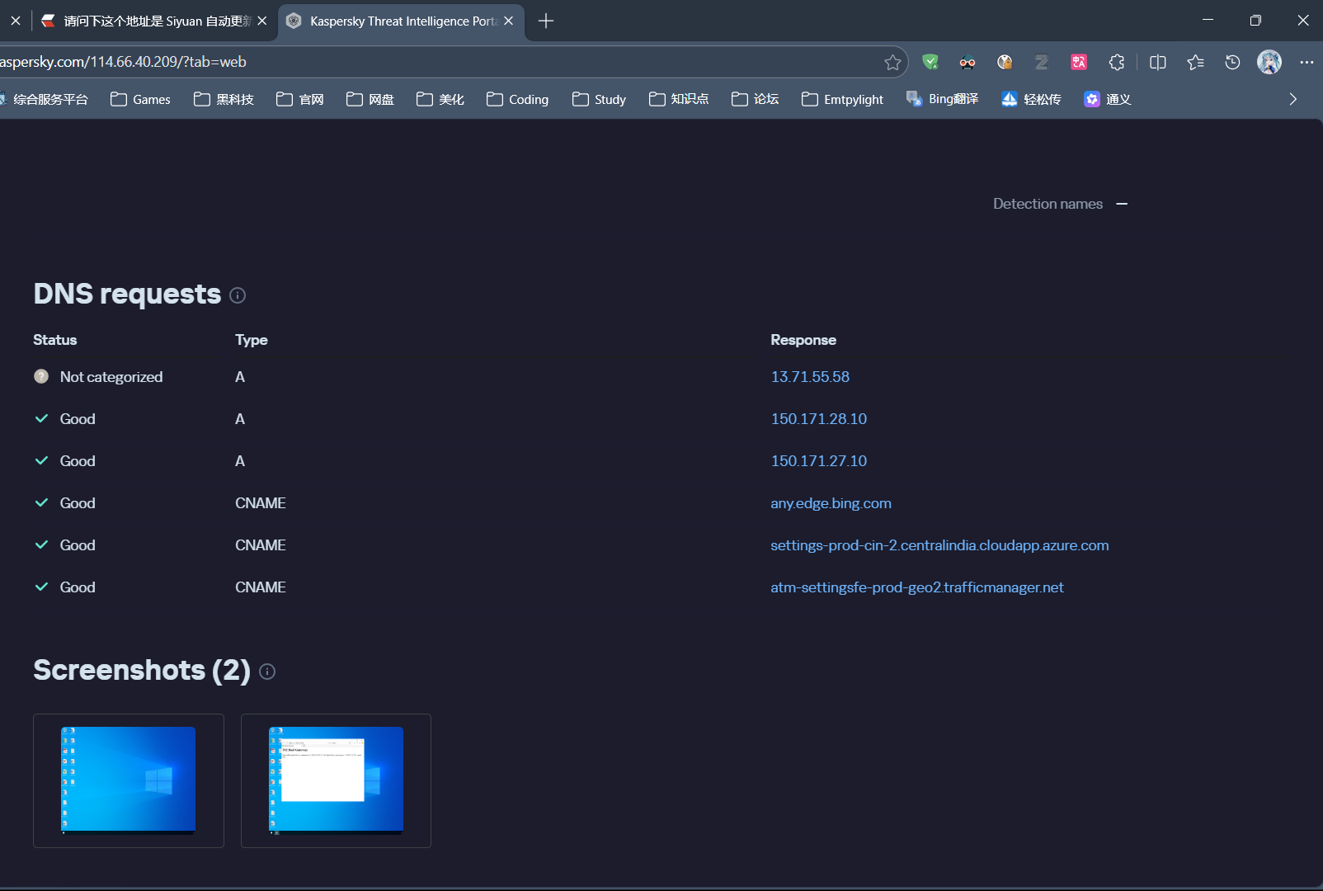This screenshot has width=1323, height=891.
Task: Open the browser extensions puzzle icon
Action: [1117, 62]
